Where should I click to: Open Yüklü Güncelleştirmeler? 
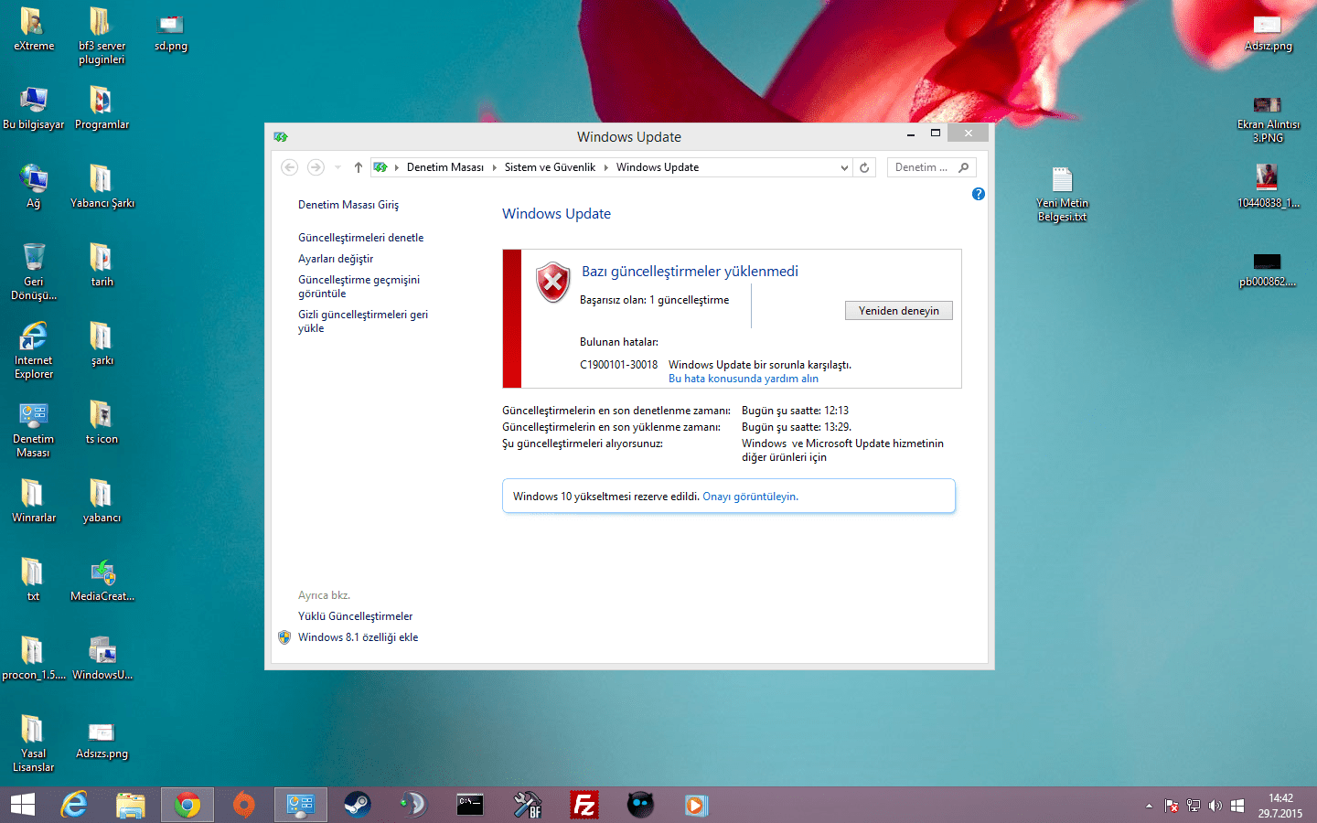tap(356, 616)
